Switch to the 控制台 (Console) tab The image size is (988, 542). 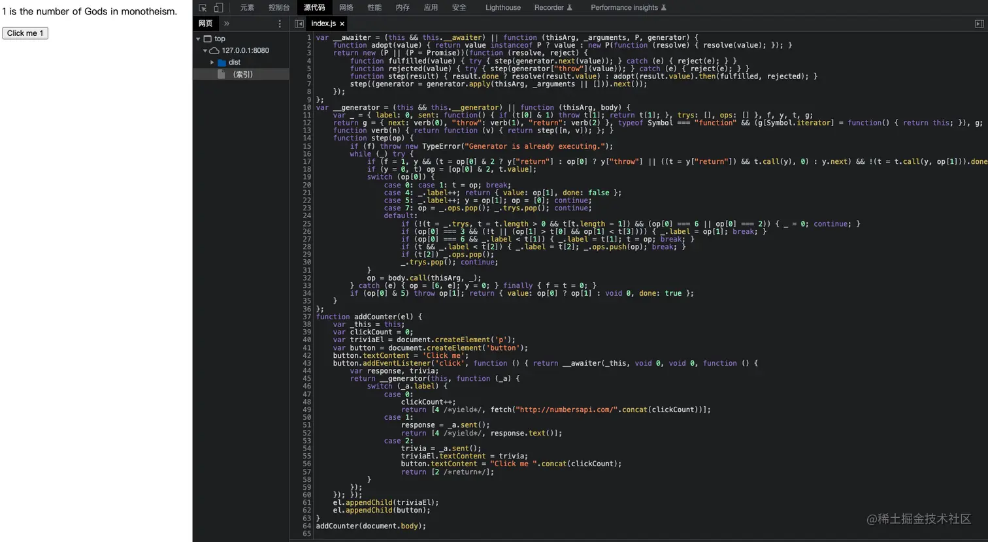point(279,8)
